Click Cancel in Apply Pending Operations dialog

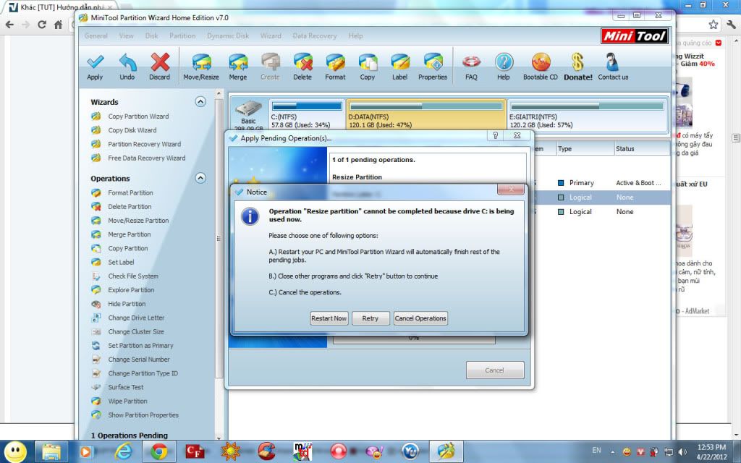[x=495, y=370]
